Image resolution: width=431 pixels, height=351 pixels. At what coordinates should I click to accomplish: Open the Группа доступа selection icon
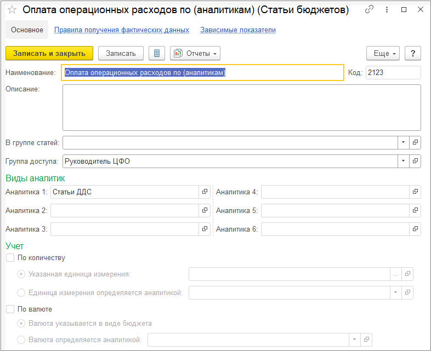(416, 161)
